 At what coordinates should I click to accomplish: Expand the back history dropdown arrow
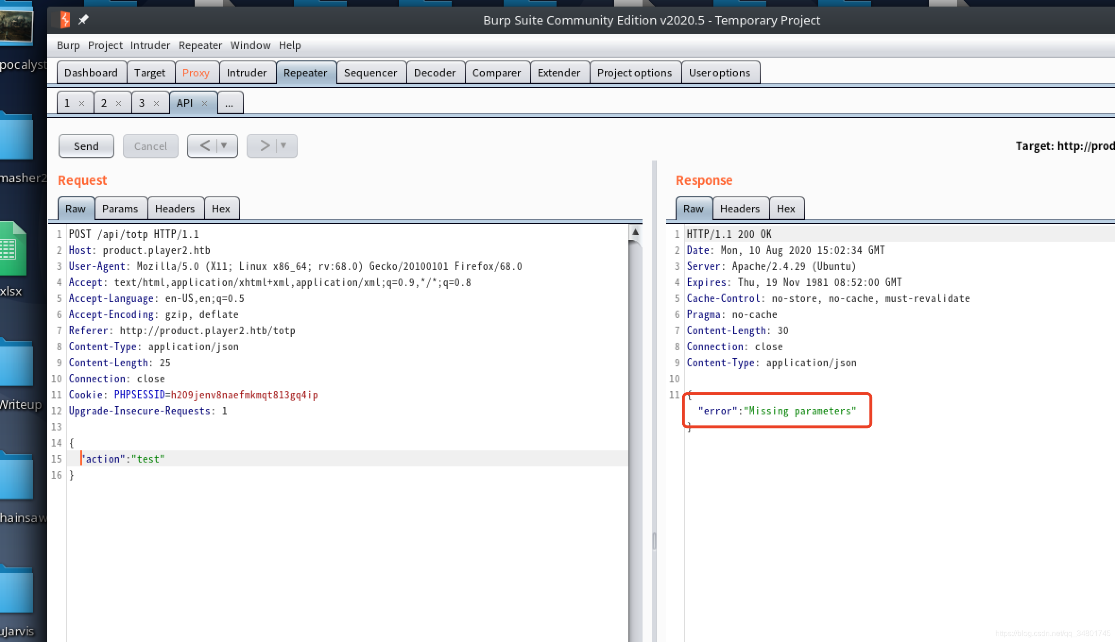[224, 146]
